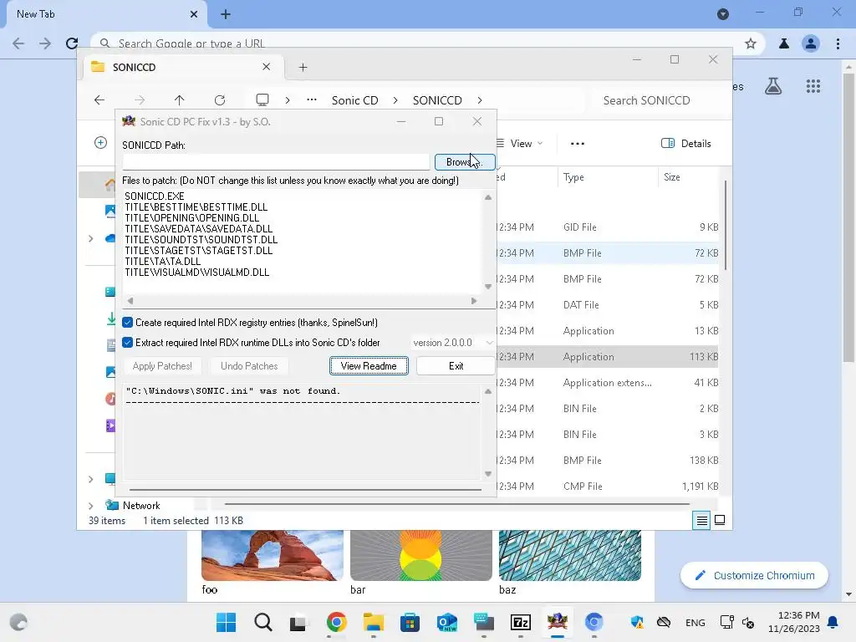The width and height of the screenshot is (856, 642).
Task: Expand the Network tree item
Action: [x=90, y=506]
